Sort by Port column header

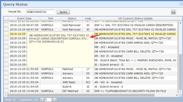pyautogui.click(x=51, y=19)
